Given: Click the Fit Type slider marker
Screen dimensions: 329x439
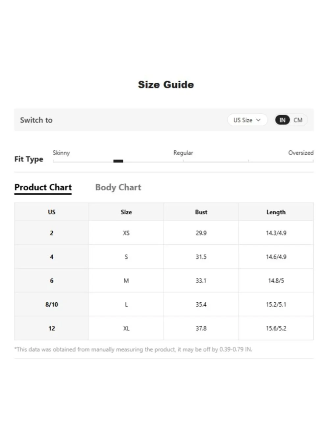Looking at the screenshot, I should [x=118, y=161].
